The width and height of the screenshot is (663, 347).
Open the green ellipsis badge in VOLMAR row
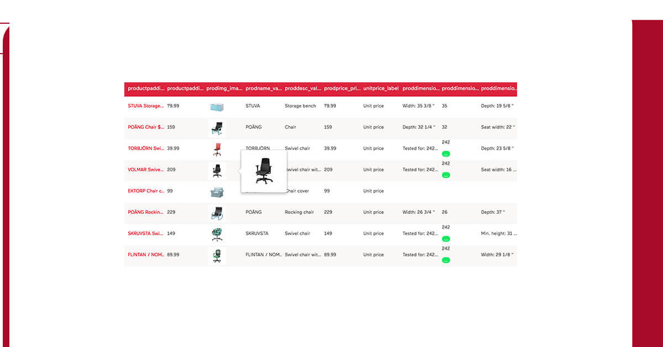446,175
